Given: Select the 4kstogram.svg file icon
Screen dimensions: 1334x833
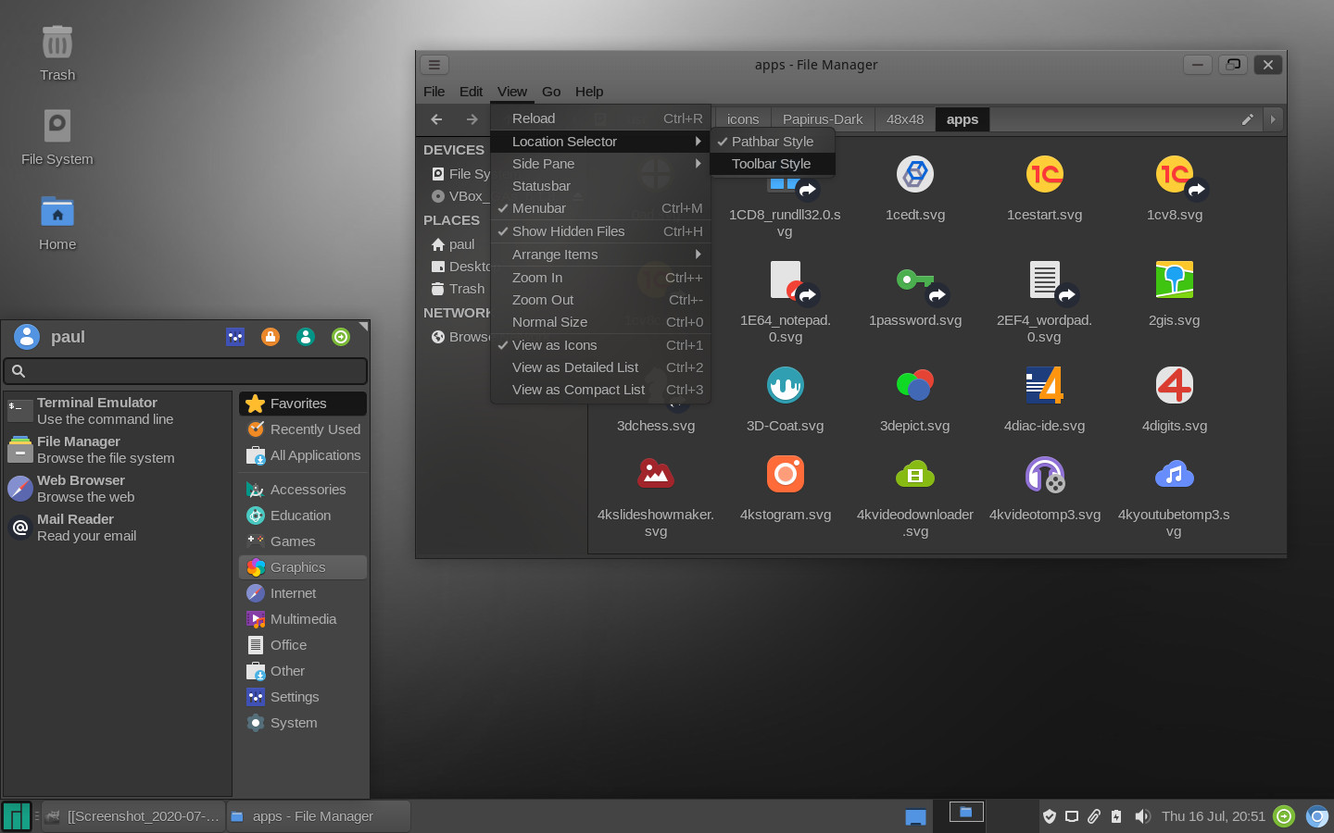Looking at the screenshot, I should coord(786,475).
